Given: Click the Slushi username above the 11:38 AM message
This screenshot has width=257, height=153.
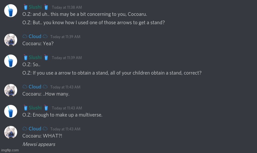Looking at the screenshot, I should pyautogui.click(x=35, y=7).
